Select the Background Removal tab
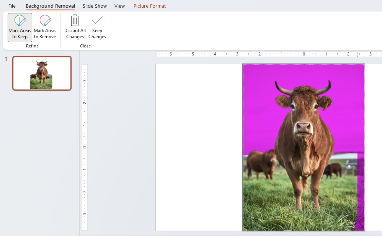The image size is (382, 236). [x=51, y=6]
